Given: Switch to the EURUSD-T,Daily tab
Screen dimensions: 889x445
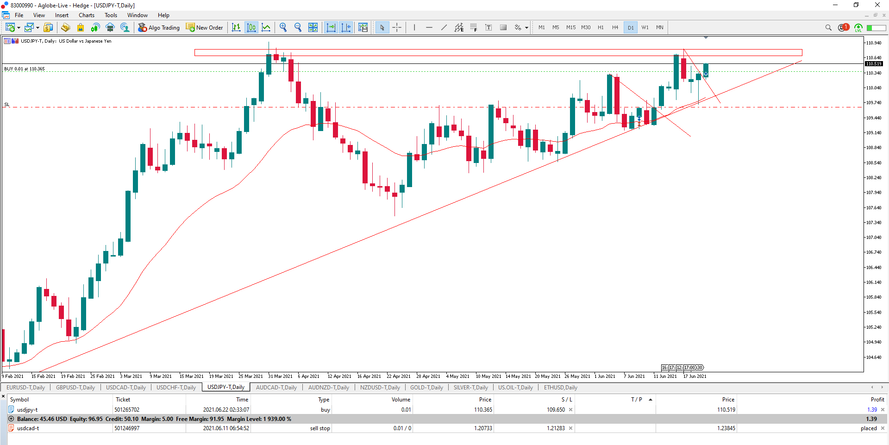Looking at the screenshot, I should pyautogui.click(x=25, y=388).
